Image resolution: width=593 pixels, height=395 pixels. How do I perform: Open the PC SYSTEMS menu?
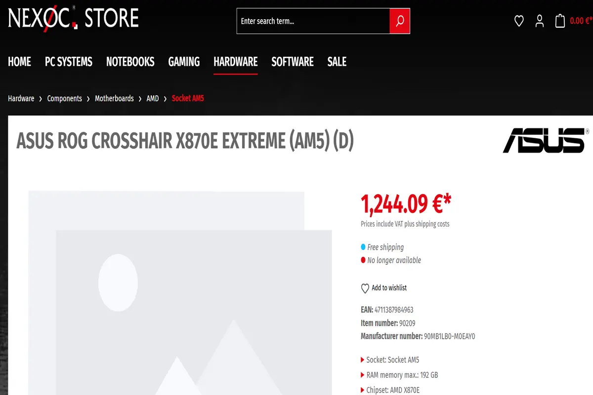pos(69,62)
